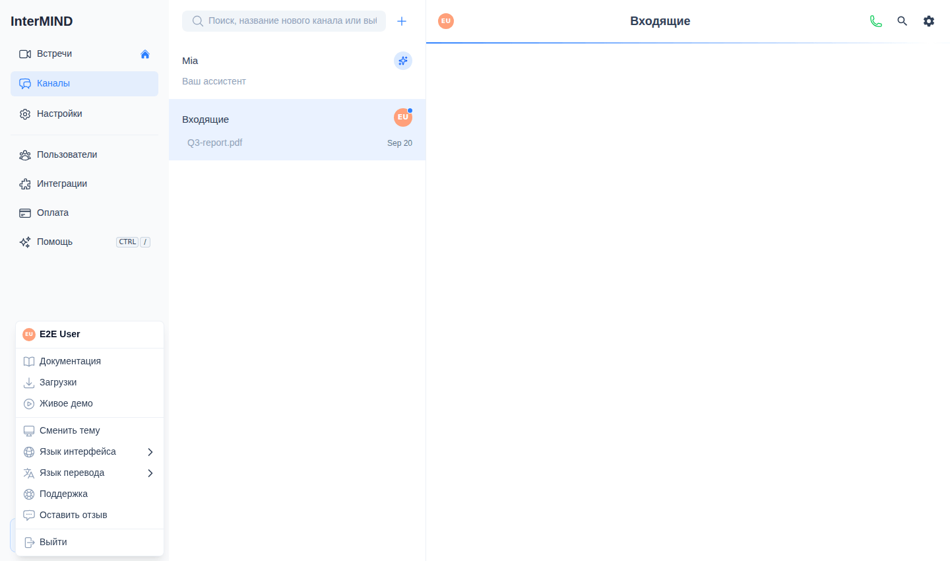Screen dimensions: 950x561
Task: Click the card icon for Оплата
Action: [x=25, y=213]
